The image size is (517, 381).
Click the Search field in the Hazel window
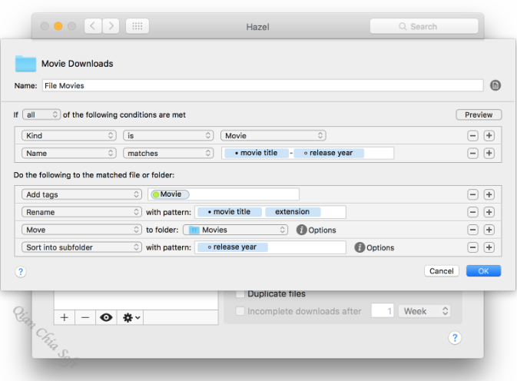click(x=424, y=26)
